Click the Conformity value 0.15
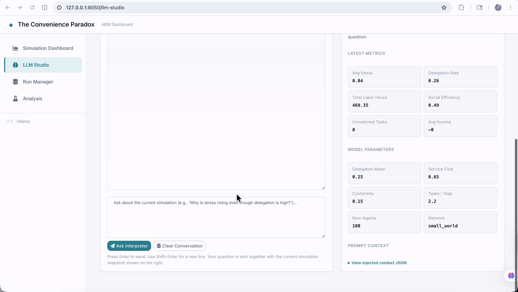Screen dimensions: 518x292 [358, 202]
